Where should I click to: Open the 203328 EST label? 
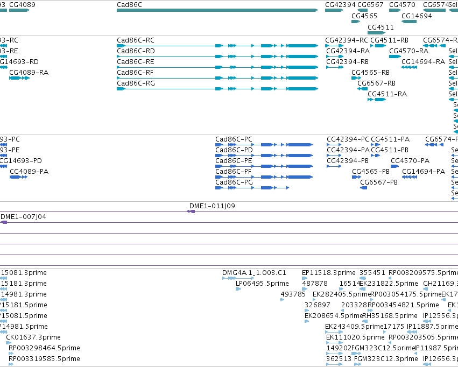click(354, 306)
